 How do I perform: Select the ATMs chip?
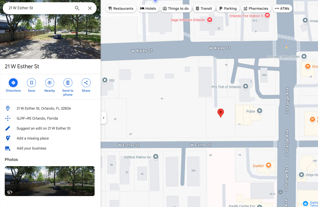282,8
